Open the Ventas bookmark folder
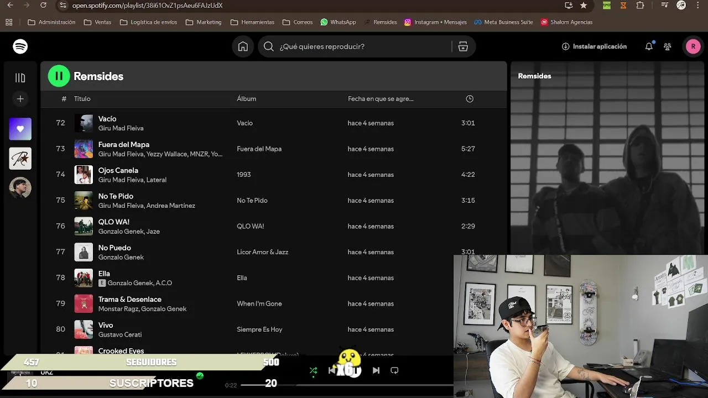The image size is (708, 398). pos(97,22)
